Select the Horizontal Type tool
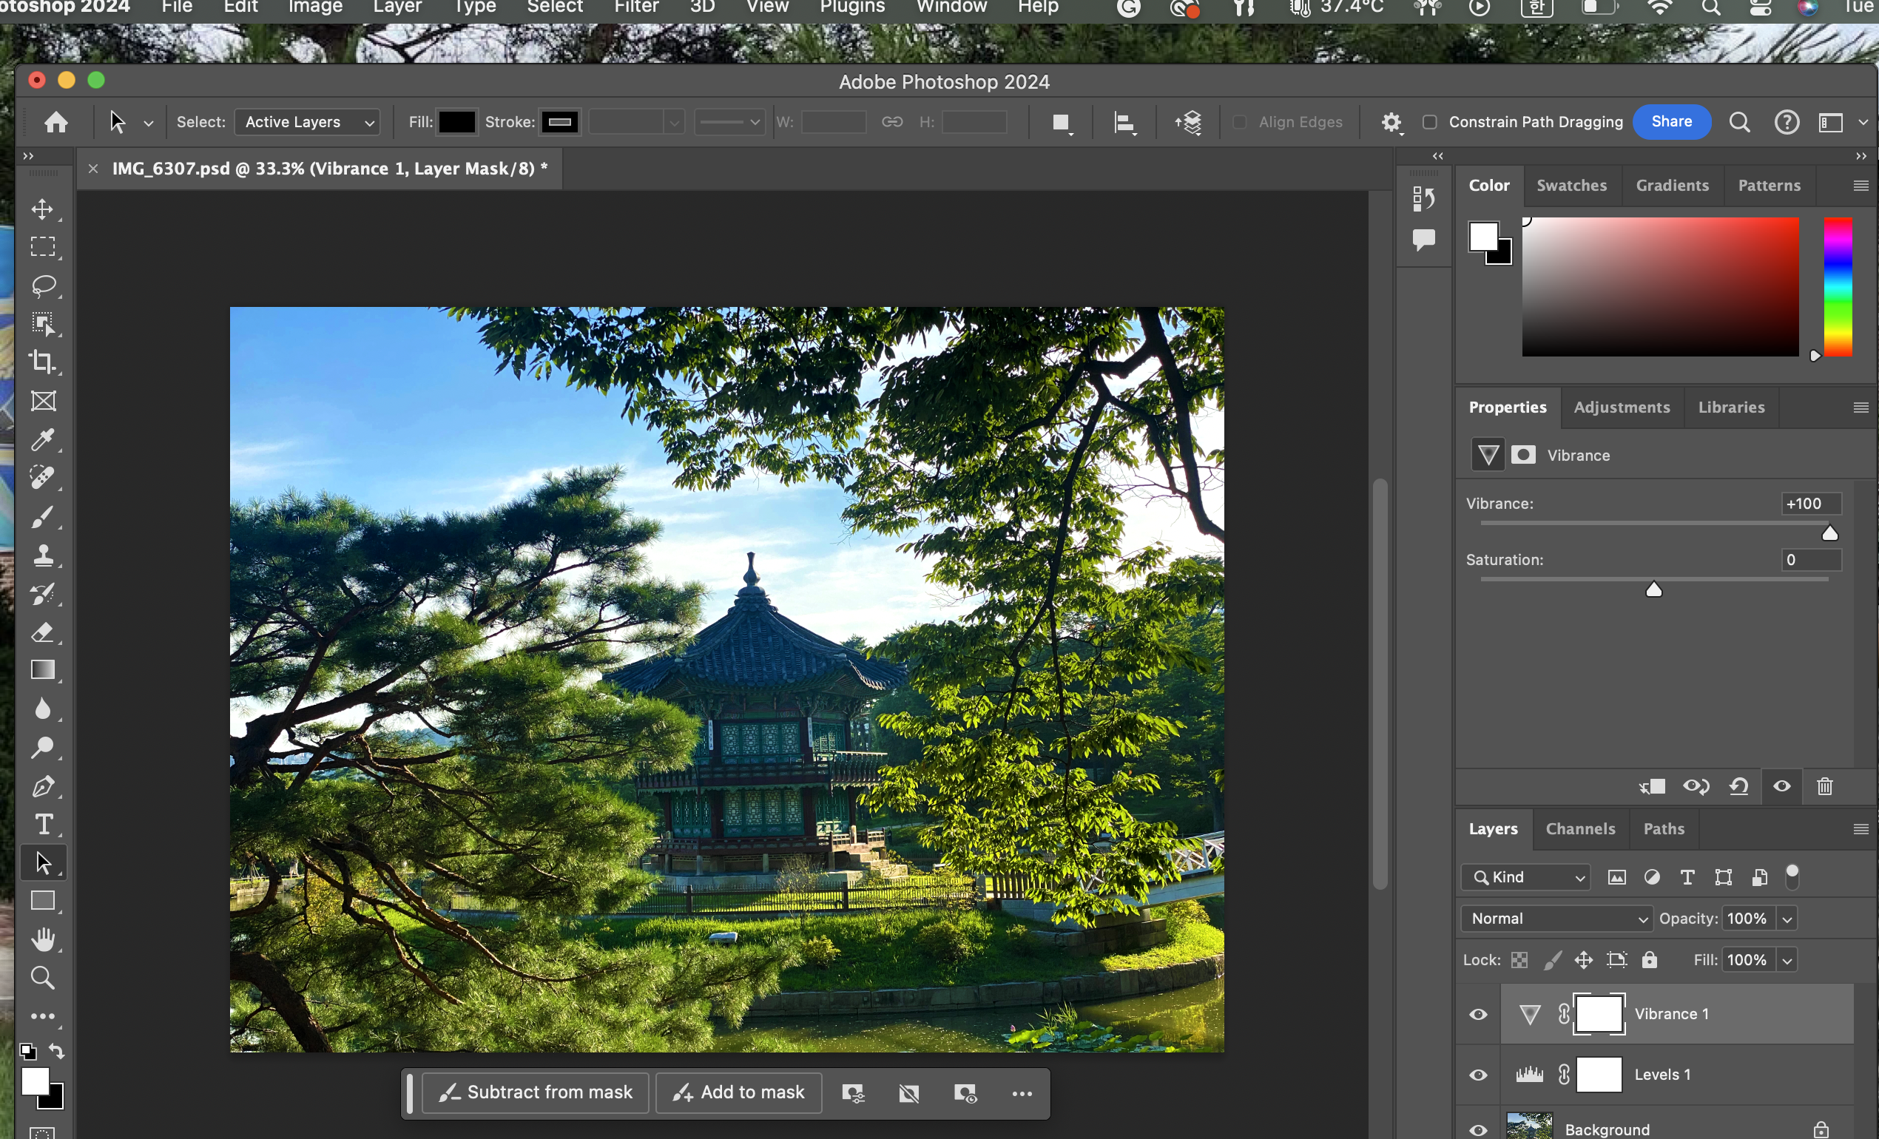This screenshot has height=1139, width=1879. (x=43, y=824)
